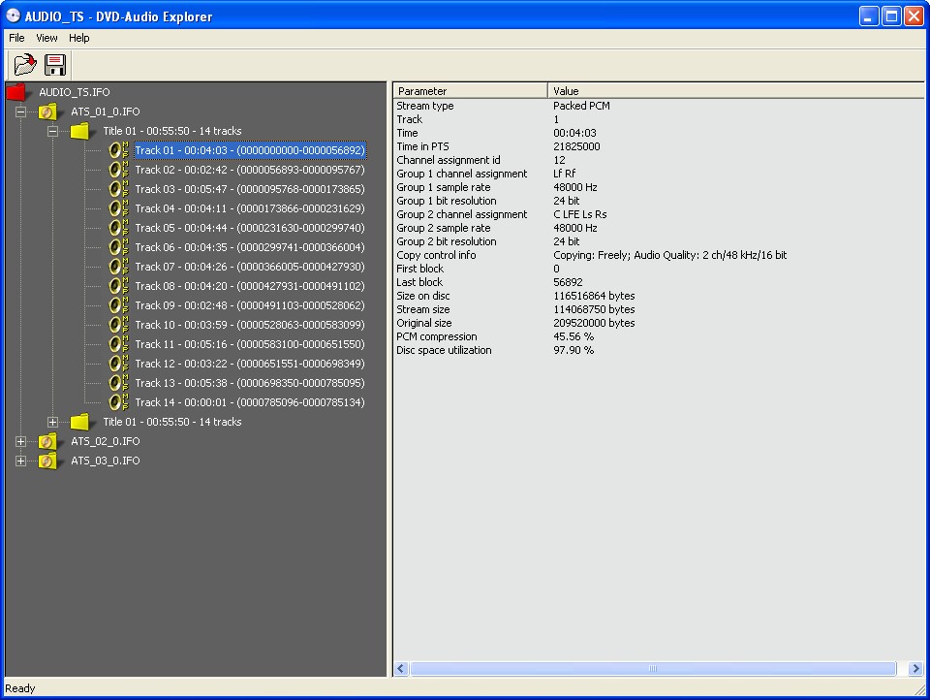Click the Save floppy disk toolbar icon
This screenshot has width=930, height=700.
pyautogui.click(x=55, y=65)
